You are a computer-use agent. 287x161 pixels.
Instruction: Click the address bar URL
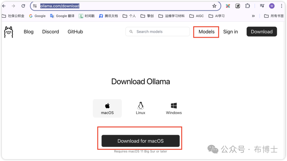pyautogui.click(x=60, y=6)
